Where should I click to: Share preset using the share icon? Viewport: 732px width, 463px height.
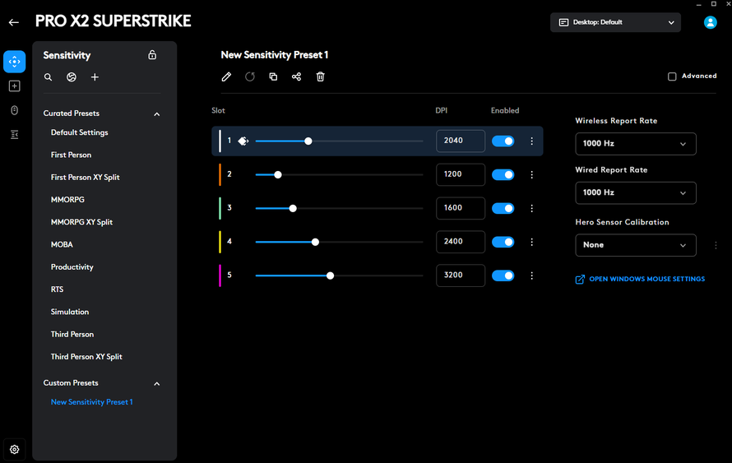[x=296, y=76]
